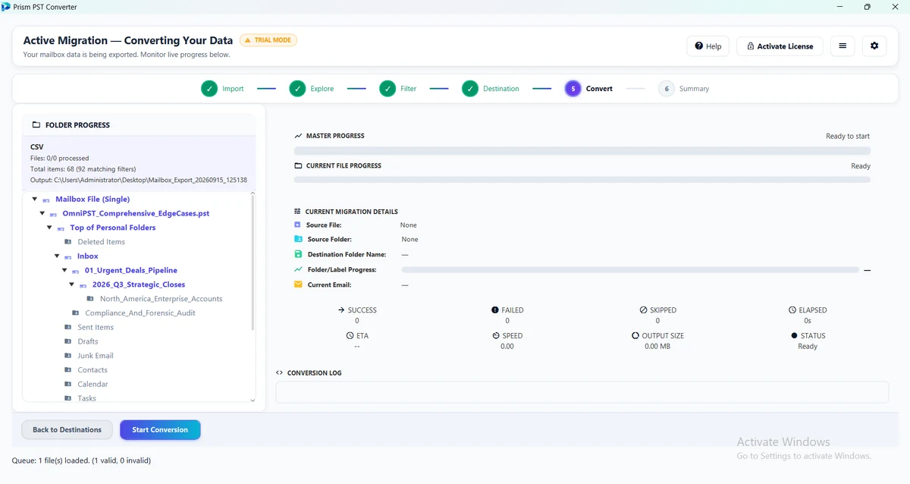Click inside the Conversion Log box
The image size is (910, 484).
click(x=582, y=392)
